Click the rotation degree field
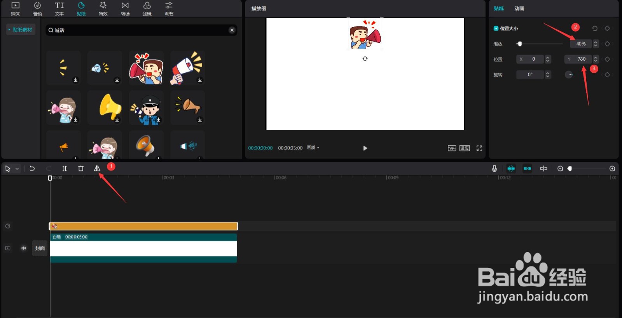Image resolution: width=622 pixels, height=318 pixels. pyautogui.click(x=530, y=74)
